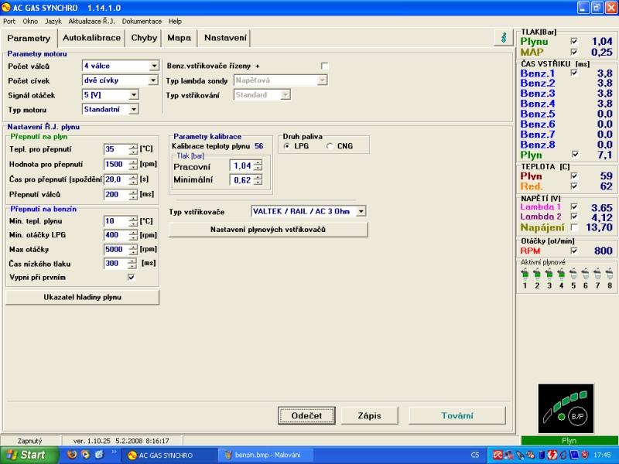
Task: Select the LPG fuel type radio button
Action: click(287, 146)
